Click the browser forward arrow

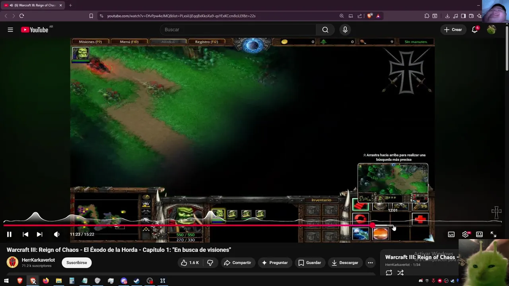pos(13,16)
